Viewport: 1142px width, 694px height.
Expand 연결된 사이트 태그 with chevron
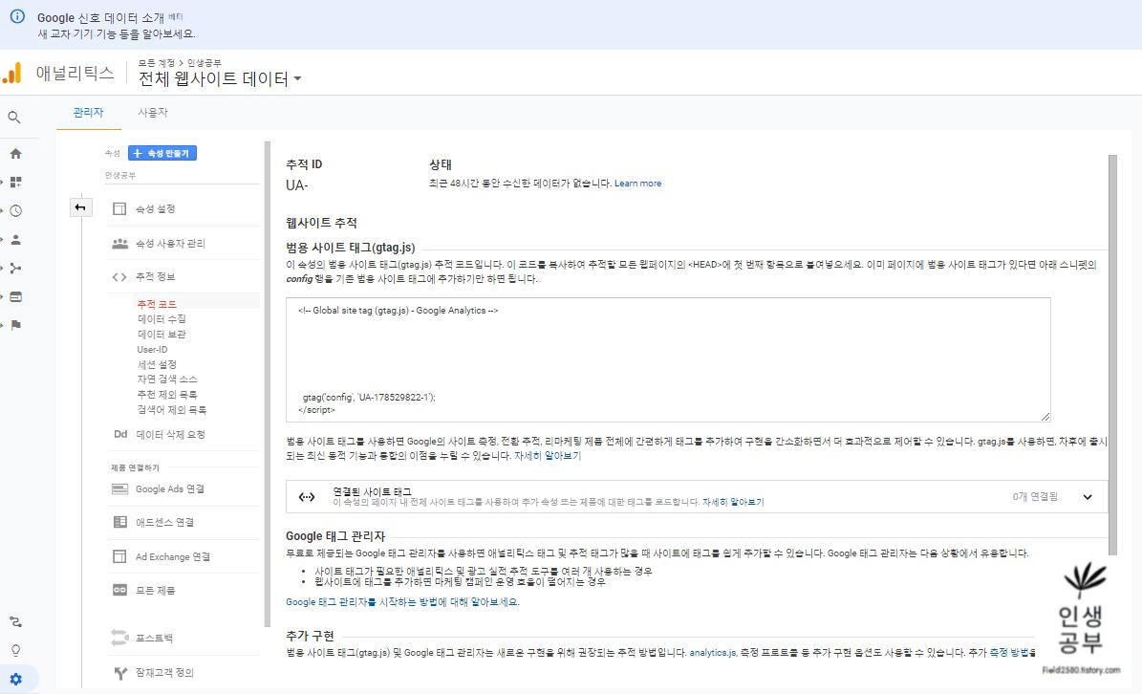1088,497
